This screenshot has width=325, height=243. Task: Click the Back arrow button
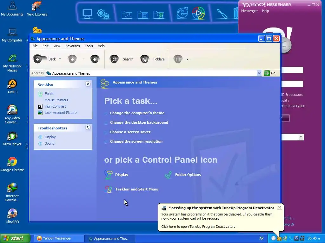(x=37, y=59)
